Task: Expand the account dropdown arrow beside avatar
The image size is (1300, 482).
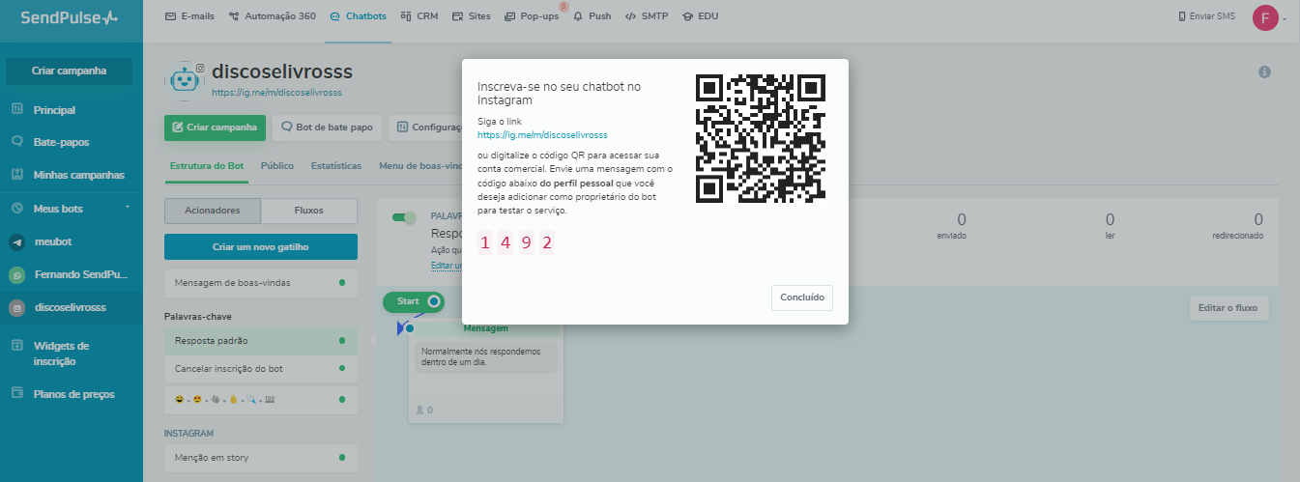Action: point(1285,18)
